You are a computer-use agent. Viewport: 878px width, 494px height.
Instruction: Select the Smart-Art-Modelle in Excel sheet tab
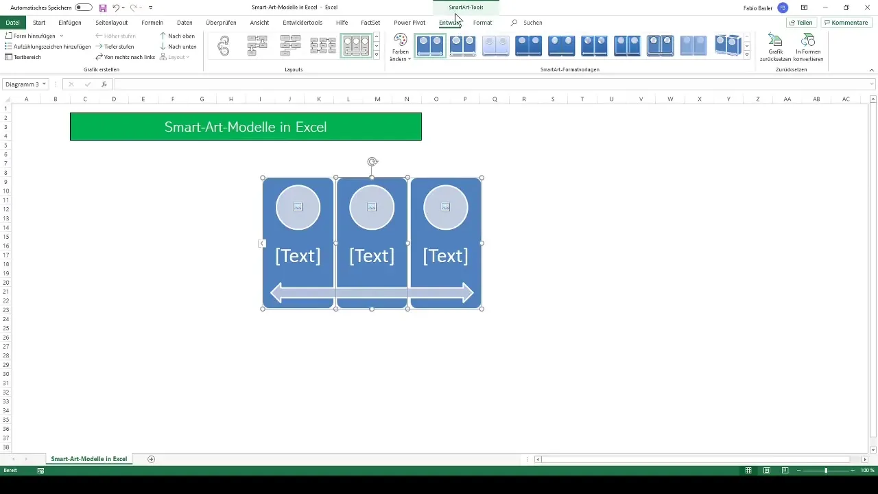point(89,459)
